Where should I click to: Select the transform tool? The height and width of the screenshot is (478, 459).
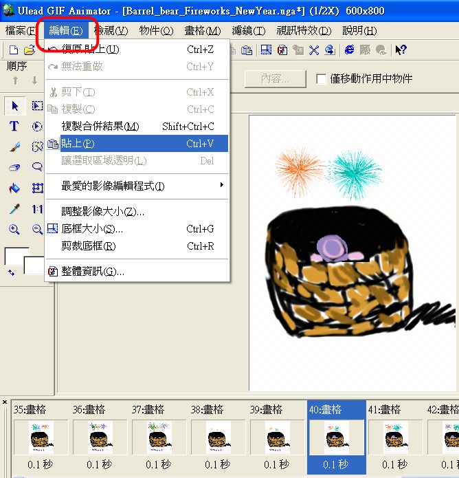point(38,188)
